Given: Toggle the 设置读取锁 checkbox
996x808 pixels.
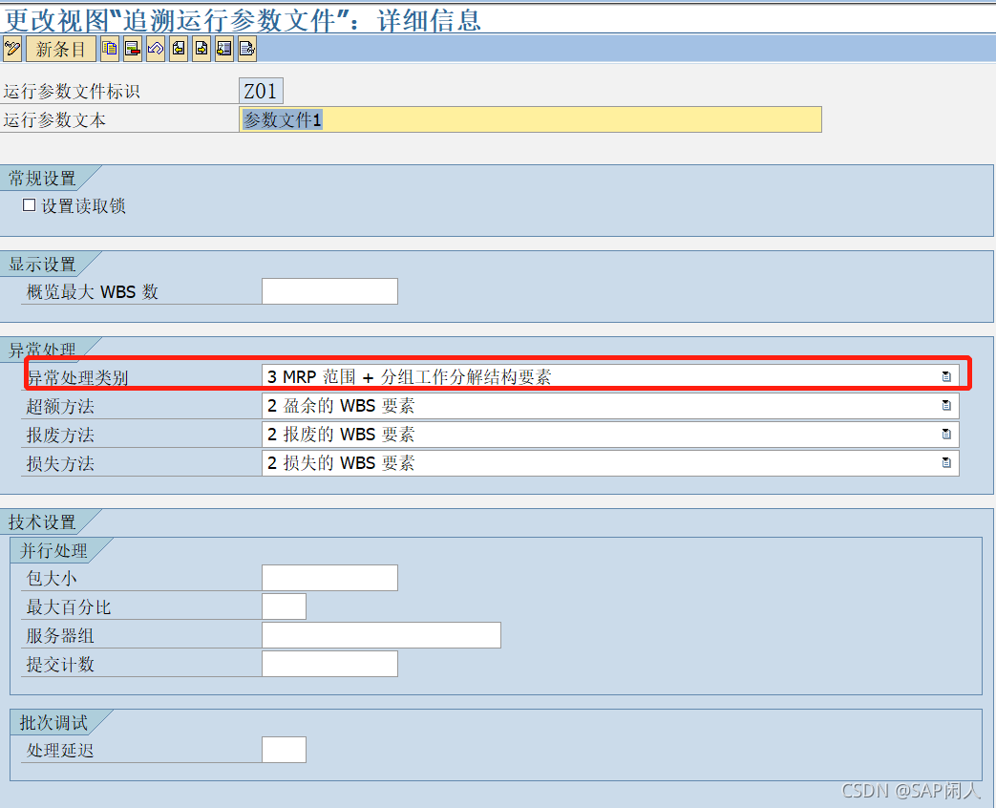Looking at the screenshot, I should click(29, 205).
